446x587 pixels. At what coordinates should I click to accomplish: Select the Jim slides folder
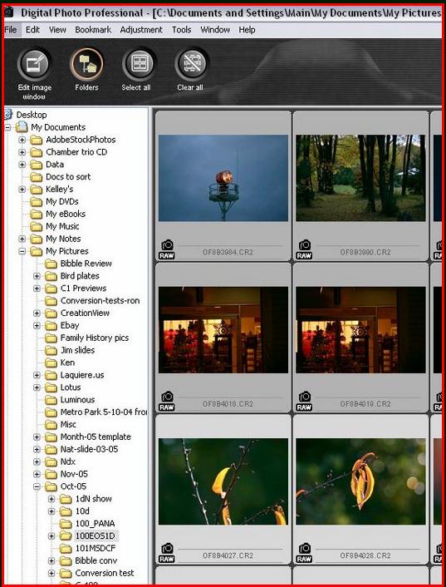tap(77, 350)
